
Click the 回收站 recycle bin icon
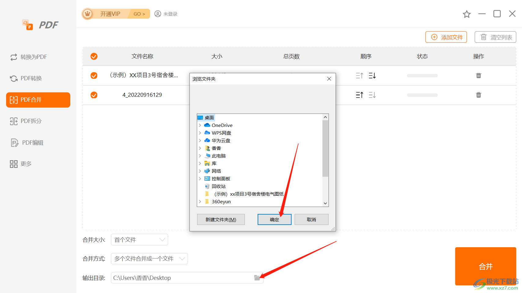tap(207, 186)
